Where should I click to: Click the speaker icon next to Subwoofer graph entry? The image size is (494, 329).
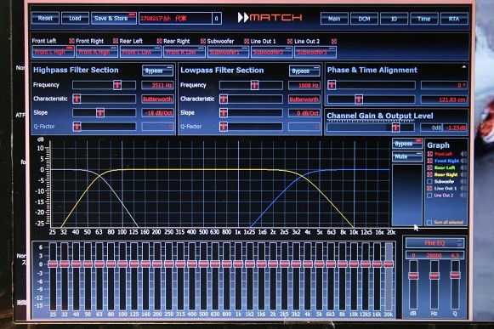(x=463, y=182)
